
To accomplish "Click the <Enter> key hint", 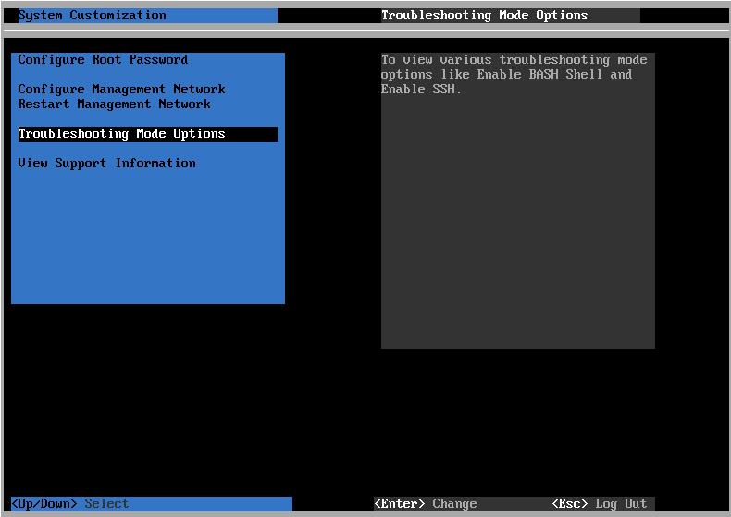I will (x=399, y=504).
